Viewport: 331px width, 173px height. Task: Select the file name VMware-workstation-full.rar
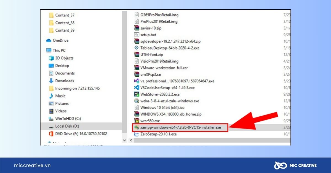[x=164, y=68]
